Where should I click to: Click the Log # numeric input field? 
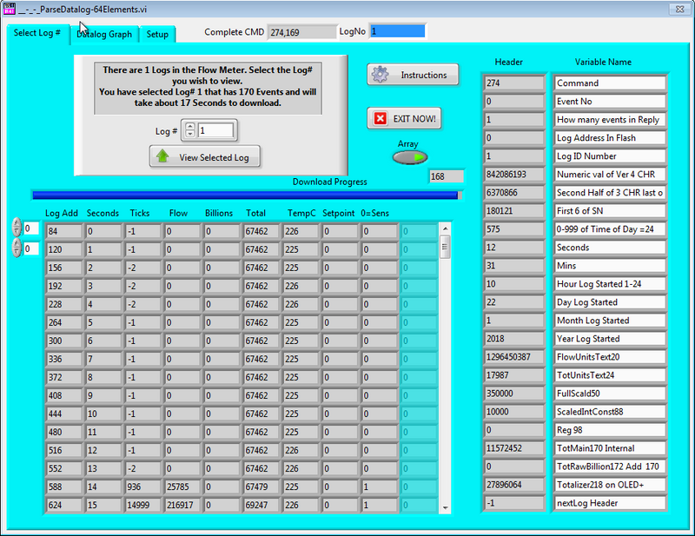coord(215,130)
